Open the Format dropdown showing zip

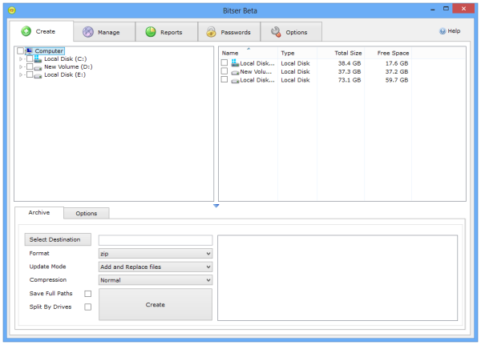(156, 254)
